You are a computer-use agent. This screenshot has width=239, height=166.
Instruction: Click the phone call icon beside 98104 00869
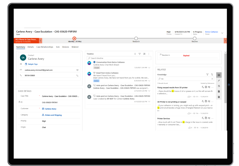point(77,76)
